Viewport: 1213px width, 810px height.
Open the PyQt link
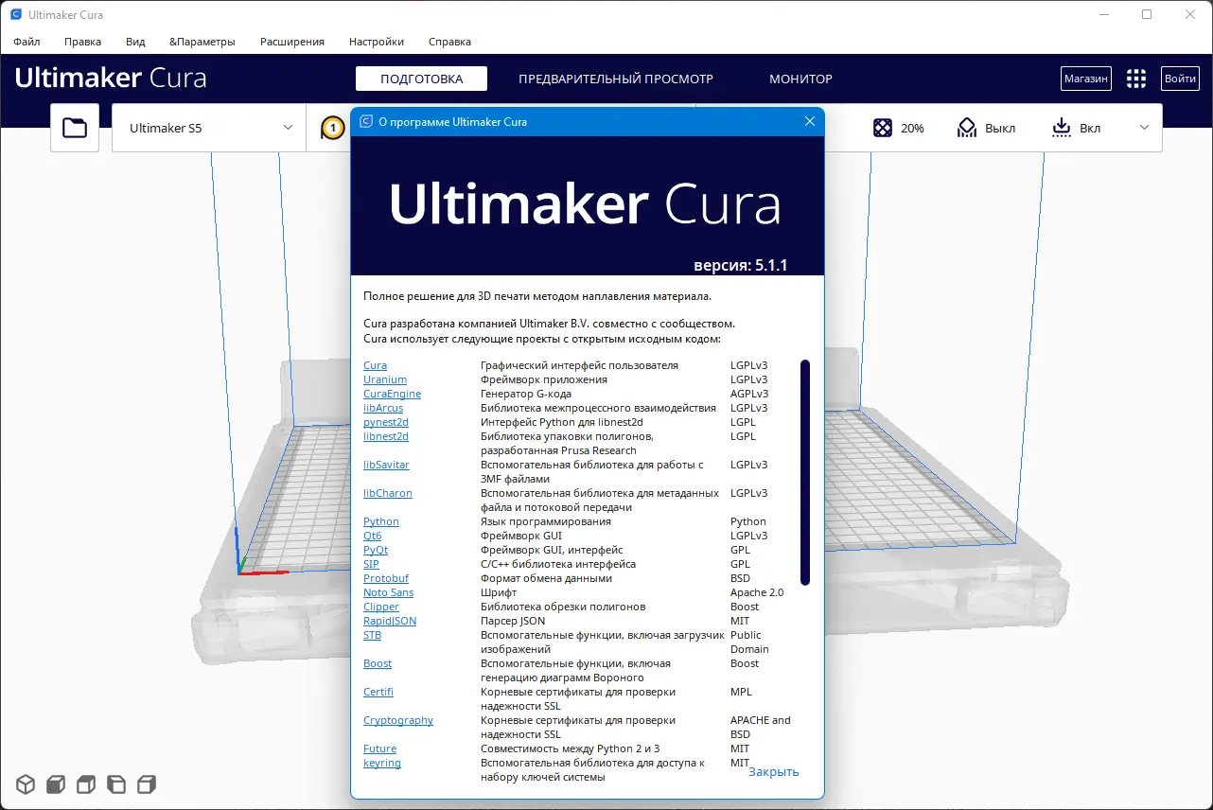tap(376, 550)
